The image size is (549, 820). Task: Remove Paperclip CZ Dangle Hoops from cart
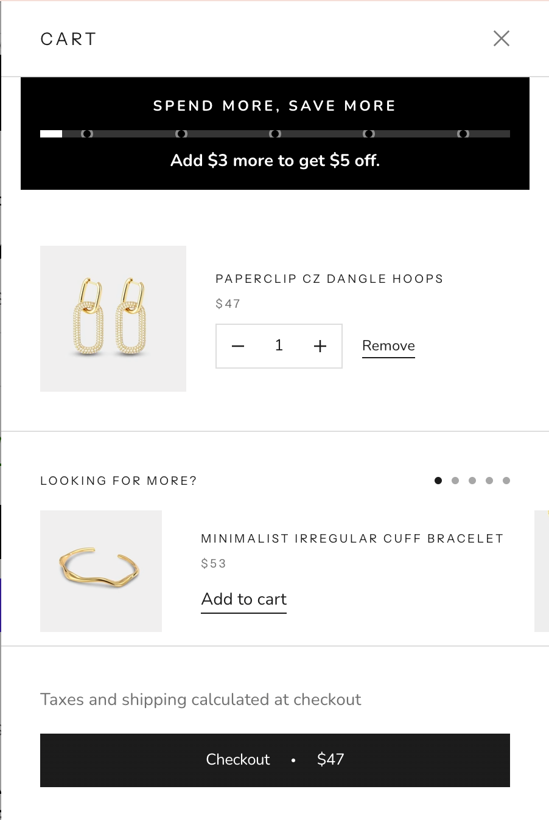click(388, 346)
